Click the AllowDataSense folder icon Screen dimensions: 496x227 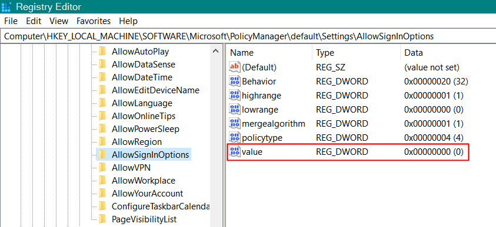pyautogui.click(x=102, y=65)
